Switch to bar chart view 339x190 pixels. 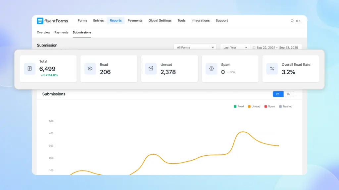tap(288, 94)
